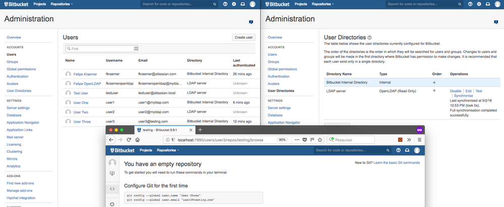Reload the page in Firefox
This screenshot has width=504, height=207.
pyautogui.click(x=129, y=140)
